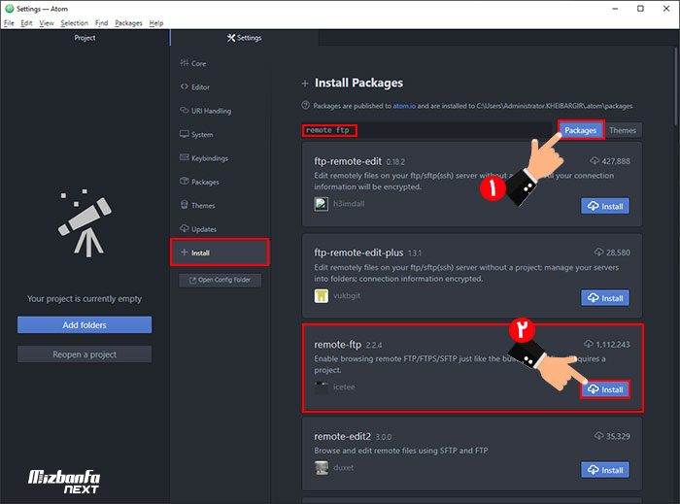This screenshot has width=680, height=504.
Task: Click the Updates cloud icon
Action: [x=185, y=228]
